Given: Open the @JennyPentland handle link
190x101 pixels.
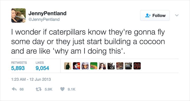Looking at the screenshot, I should coord(44,19).
